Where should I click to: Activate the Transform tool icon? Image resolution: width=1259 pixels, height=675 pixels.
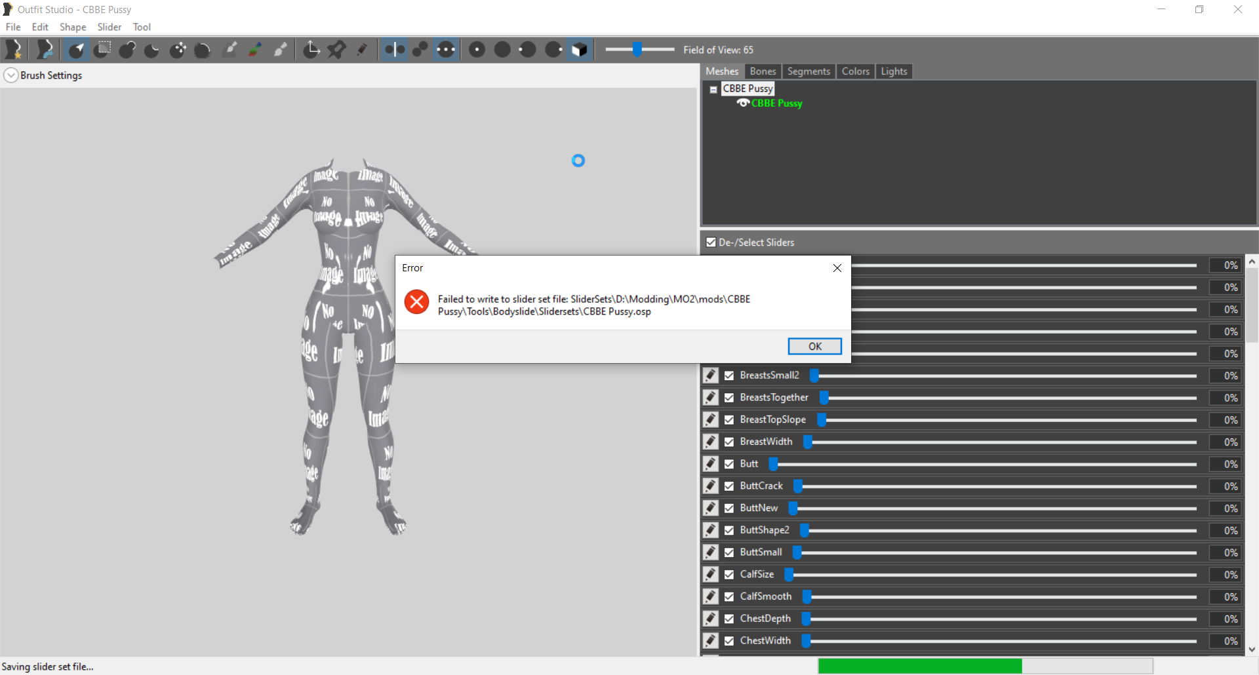tap(311, 49)
